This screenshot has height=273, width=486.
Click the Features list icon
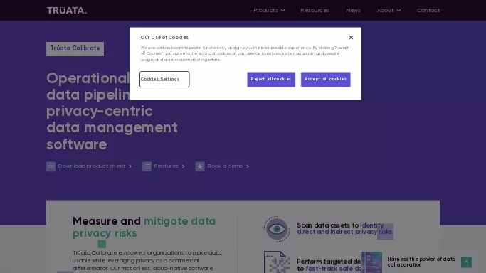(x=147, y=166)
